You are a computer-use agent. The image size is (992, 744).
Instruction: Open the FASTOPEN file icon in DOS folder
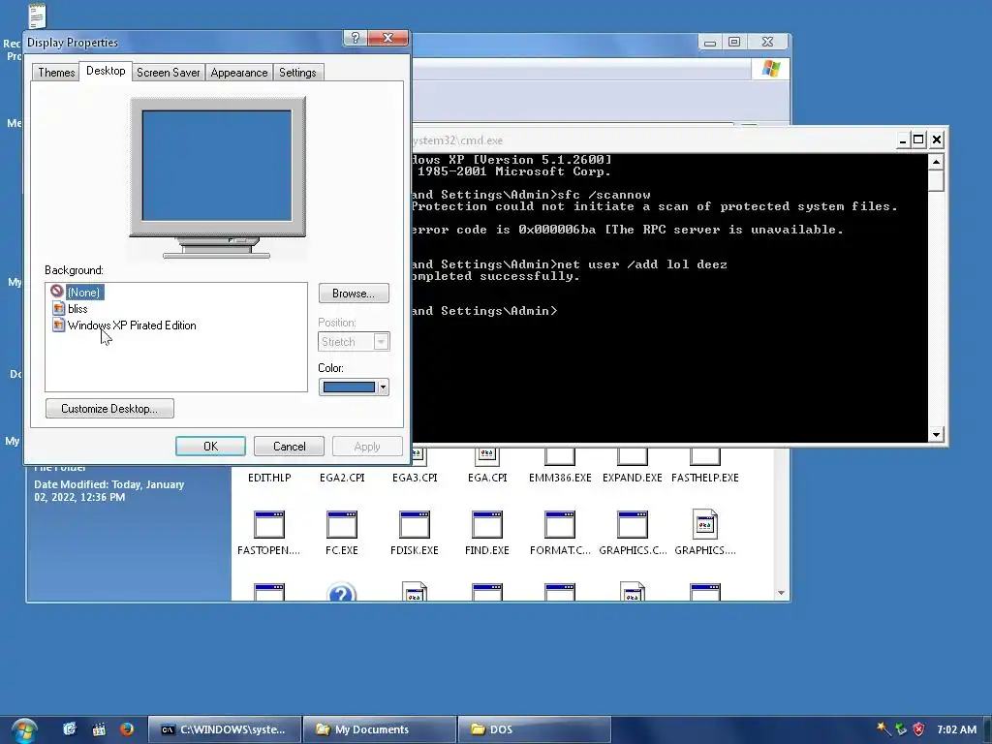click(269, 524)
